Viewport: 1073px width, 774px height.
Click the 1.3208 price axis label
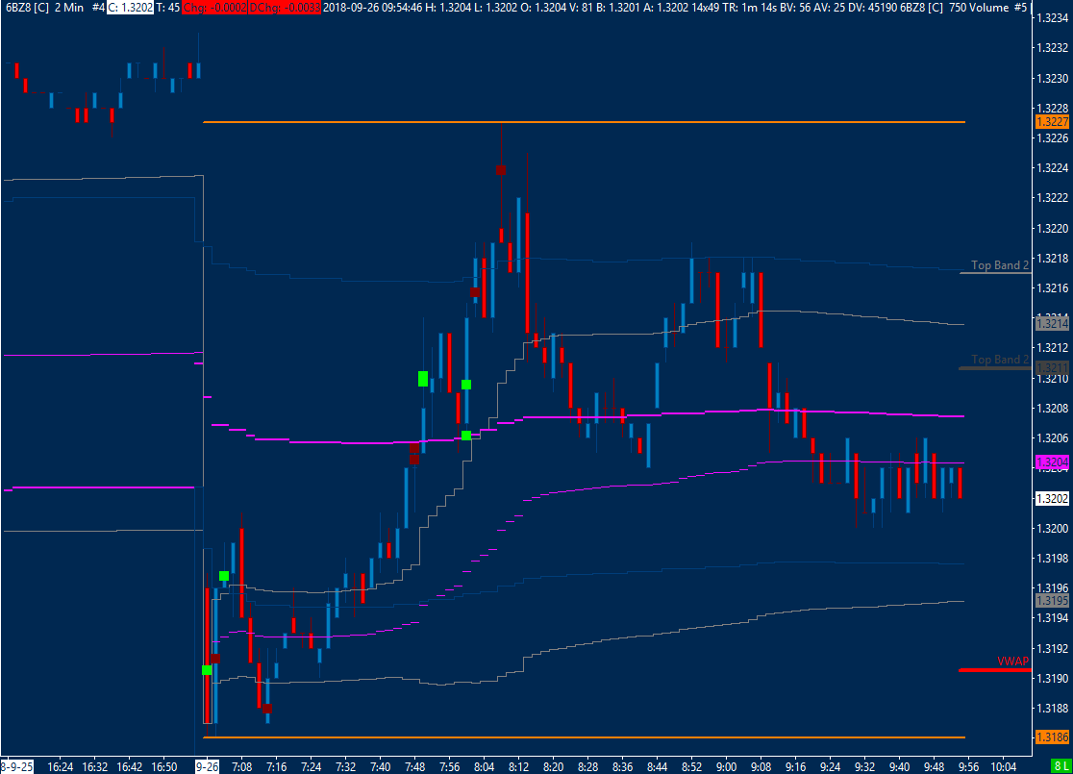pos(1053,408)
